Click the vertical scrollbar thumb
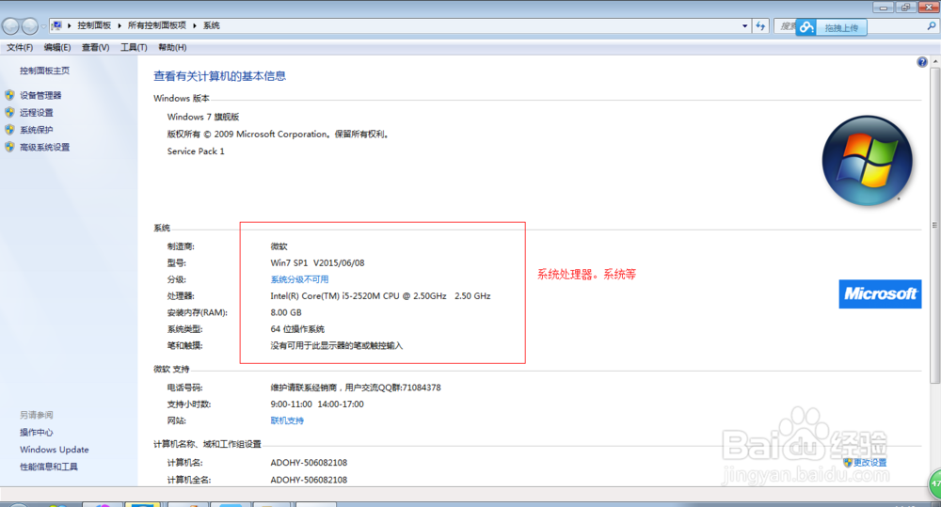This screenshot has height=507, width=941. tap(935, 225)
